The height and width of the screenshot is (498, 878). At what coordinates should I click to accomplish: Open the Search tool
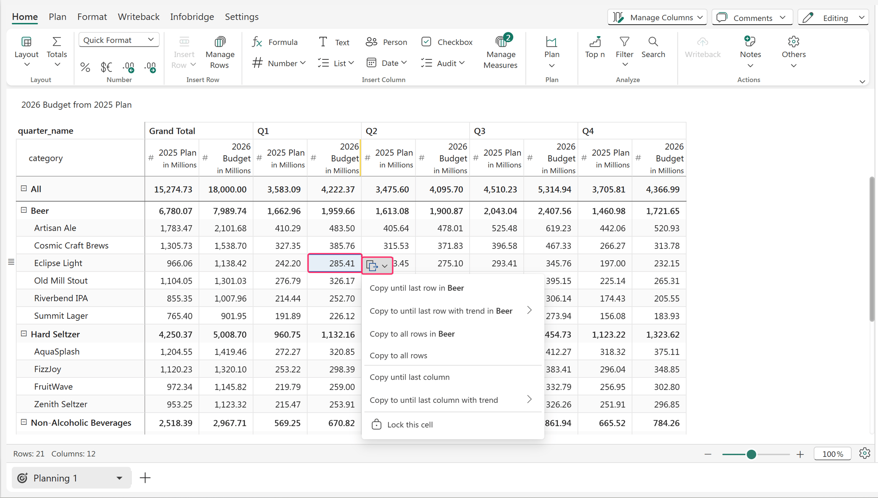point(653,48)
